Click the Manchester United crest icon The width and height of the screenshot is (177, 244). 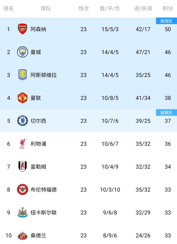point(23,98)
